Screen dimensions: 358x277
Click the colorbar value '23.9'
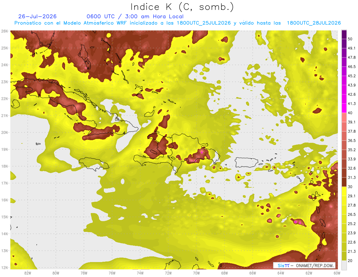[x=352, y=233]
